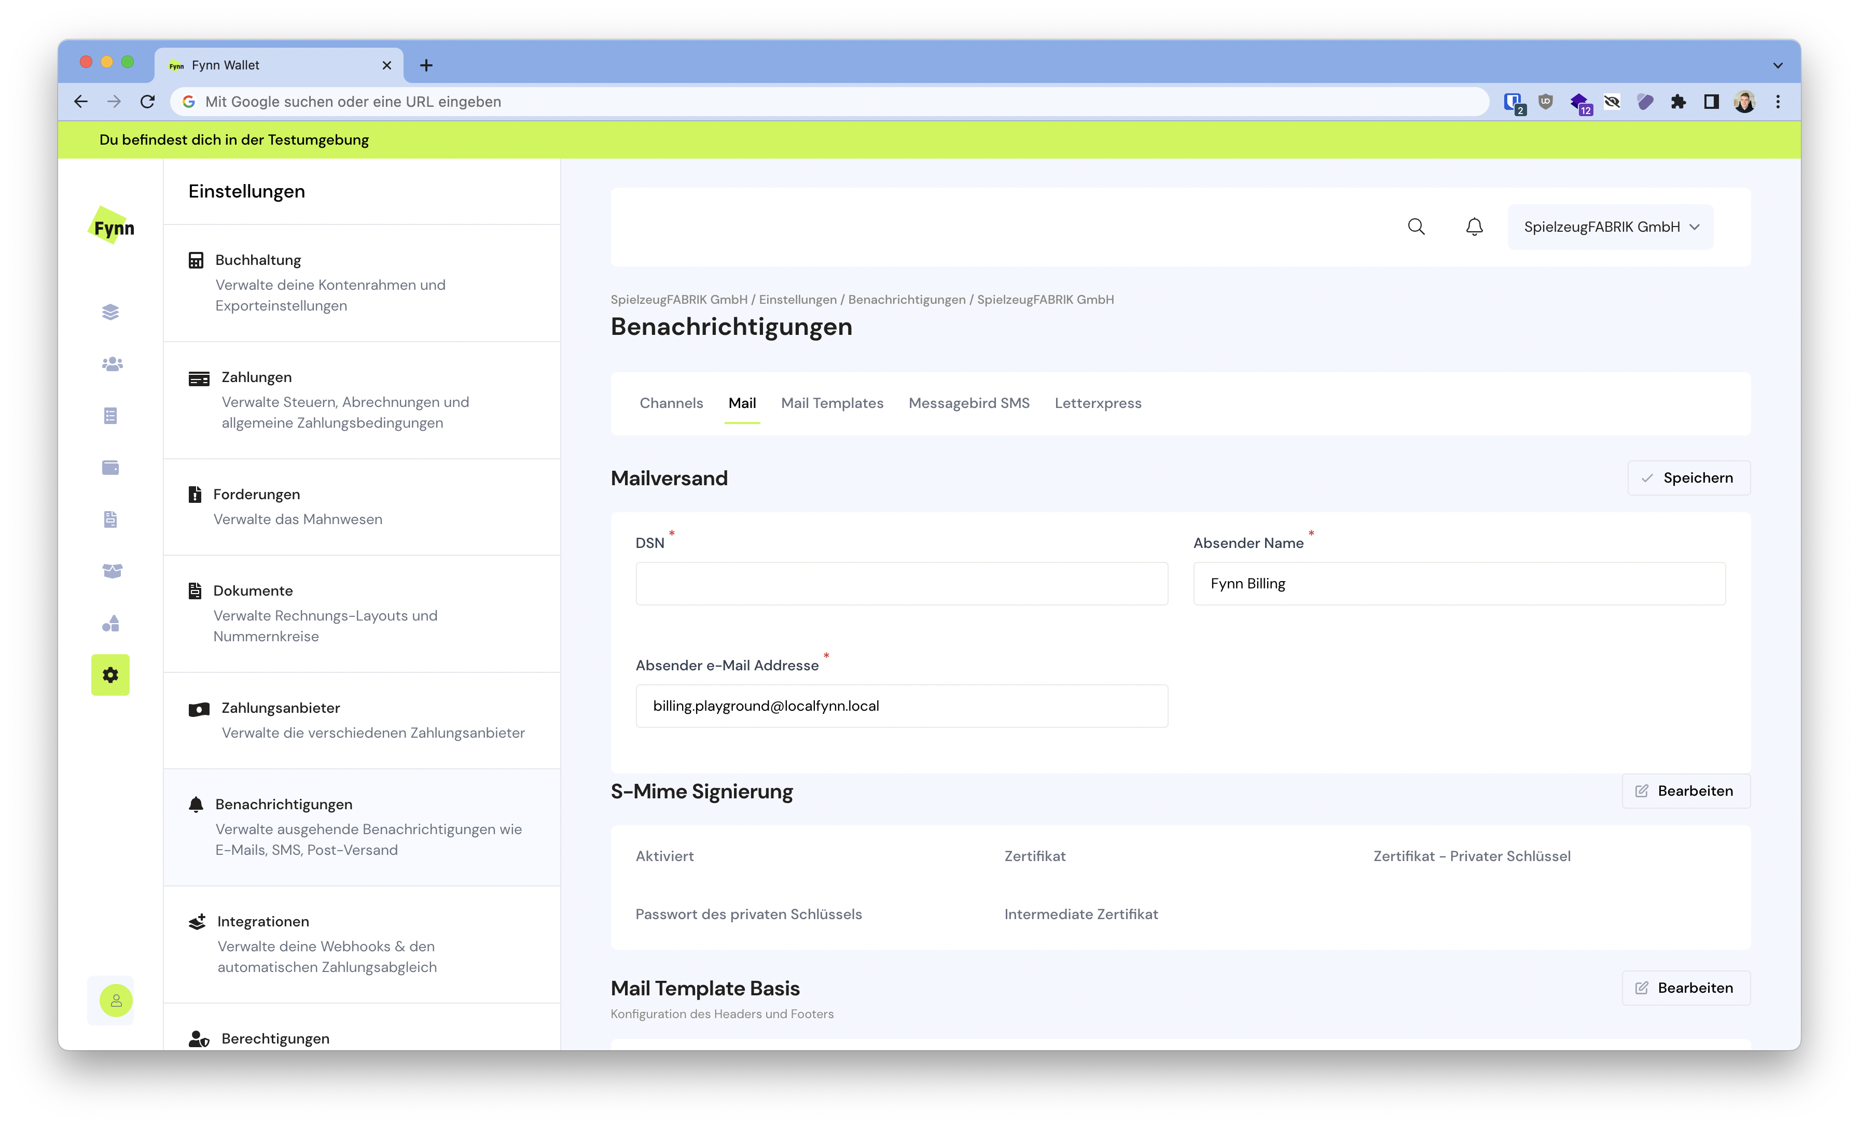This screenshot has height=1127, width=1859.
Task: Click Bearbeiten for Mail Template Basis
Action: click(x=1685, y=988)
